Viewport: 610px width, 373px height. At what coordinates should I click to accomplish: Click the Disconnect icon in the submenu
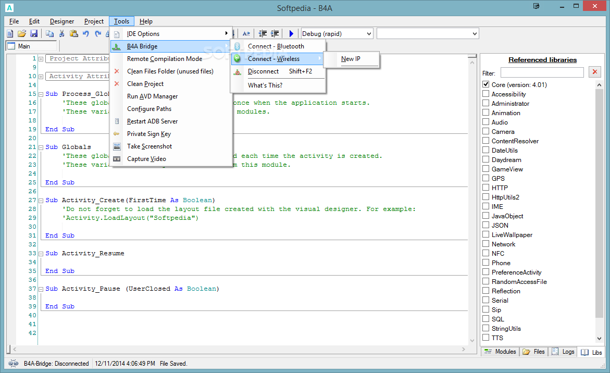pos(238,71)
